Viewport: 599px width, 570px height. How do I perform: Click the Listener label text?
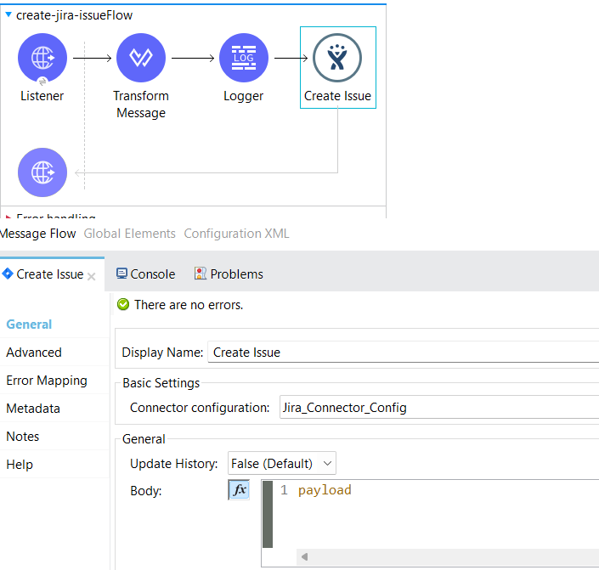pyautogui.click(x=42, y=96)
